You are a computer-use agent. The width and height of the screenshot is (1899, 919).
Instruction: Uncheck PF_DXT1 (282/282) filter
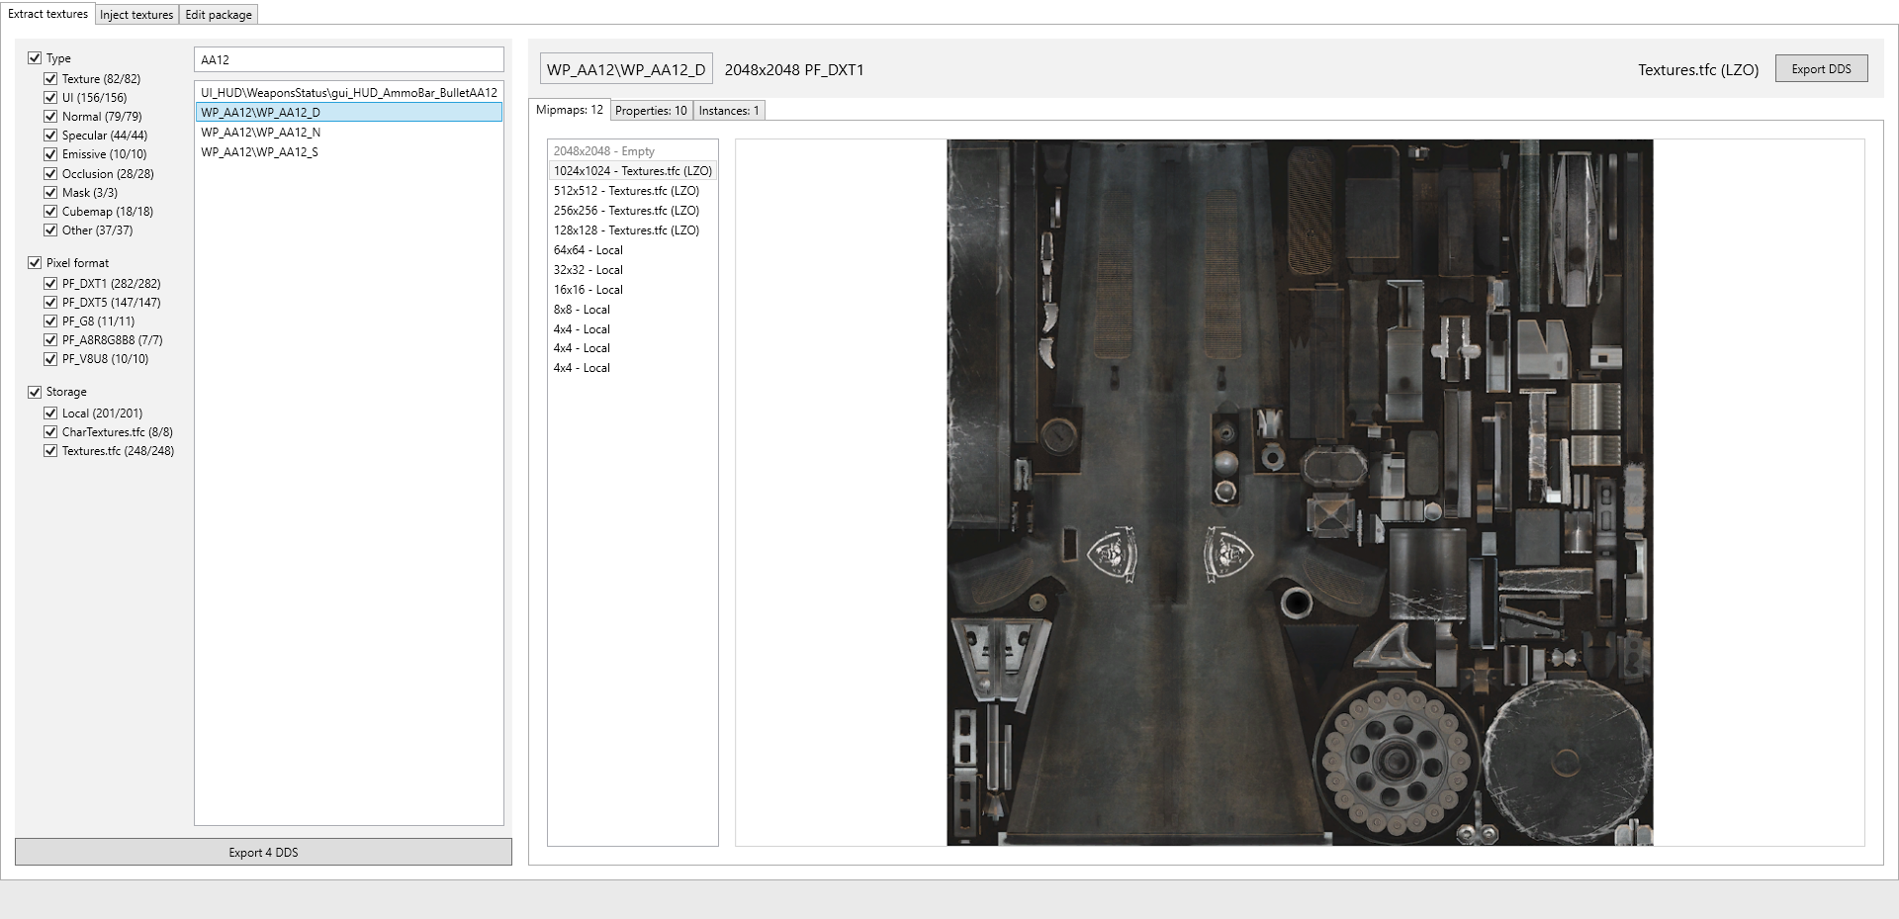[x=50, y=284]
